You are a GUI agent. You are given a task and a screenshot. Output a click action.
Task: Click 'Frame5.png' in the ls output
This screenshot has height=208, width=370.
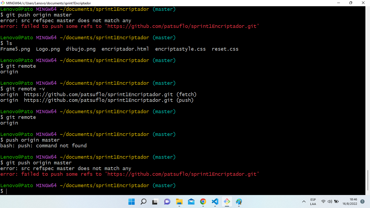pos(15,49)
